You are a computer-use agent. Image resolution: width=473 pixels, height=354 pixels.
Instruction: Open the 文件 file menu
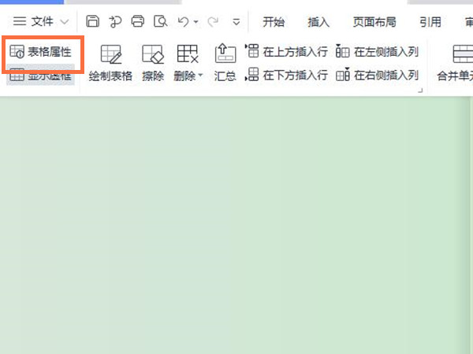click(x=41, y=21)
